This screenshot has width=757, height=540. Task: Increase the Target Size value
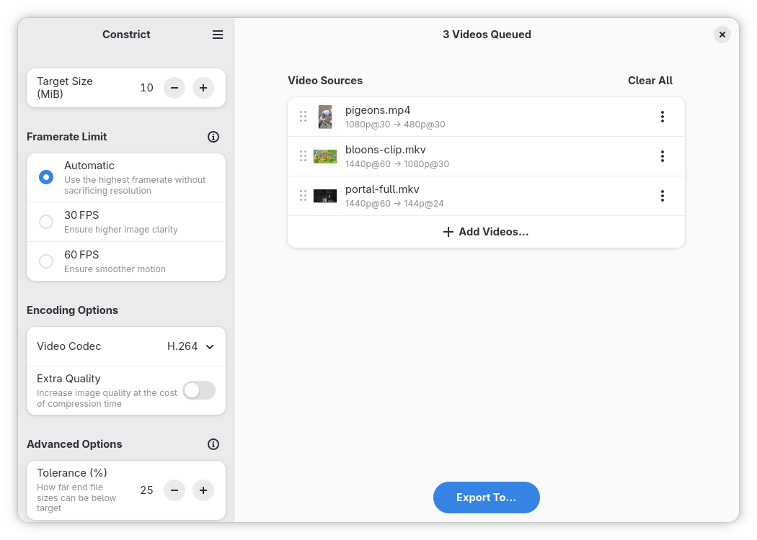pyautogui.click(x=203, y=88)
